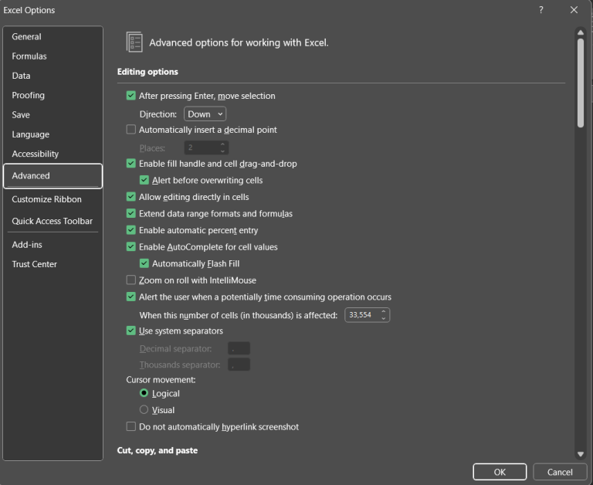Decrease the cells threshold with down arrow
This screenshot has width=593, height=485.
coord(384,318)
